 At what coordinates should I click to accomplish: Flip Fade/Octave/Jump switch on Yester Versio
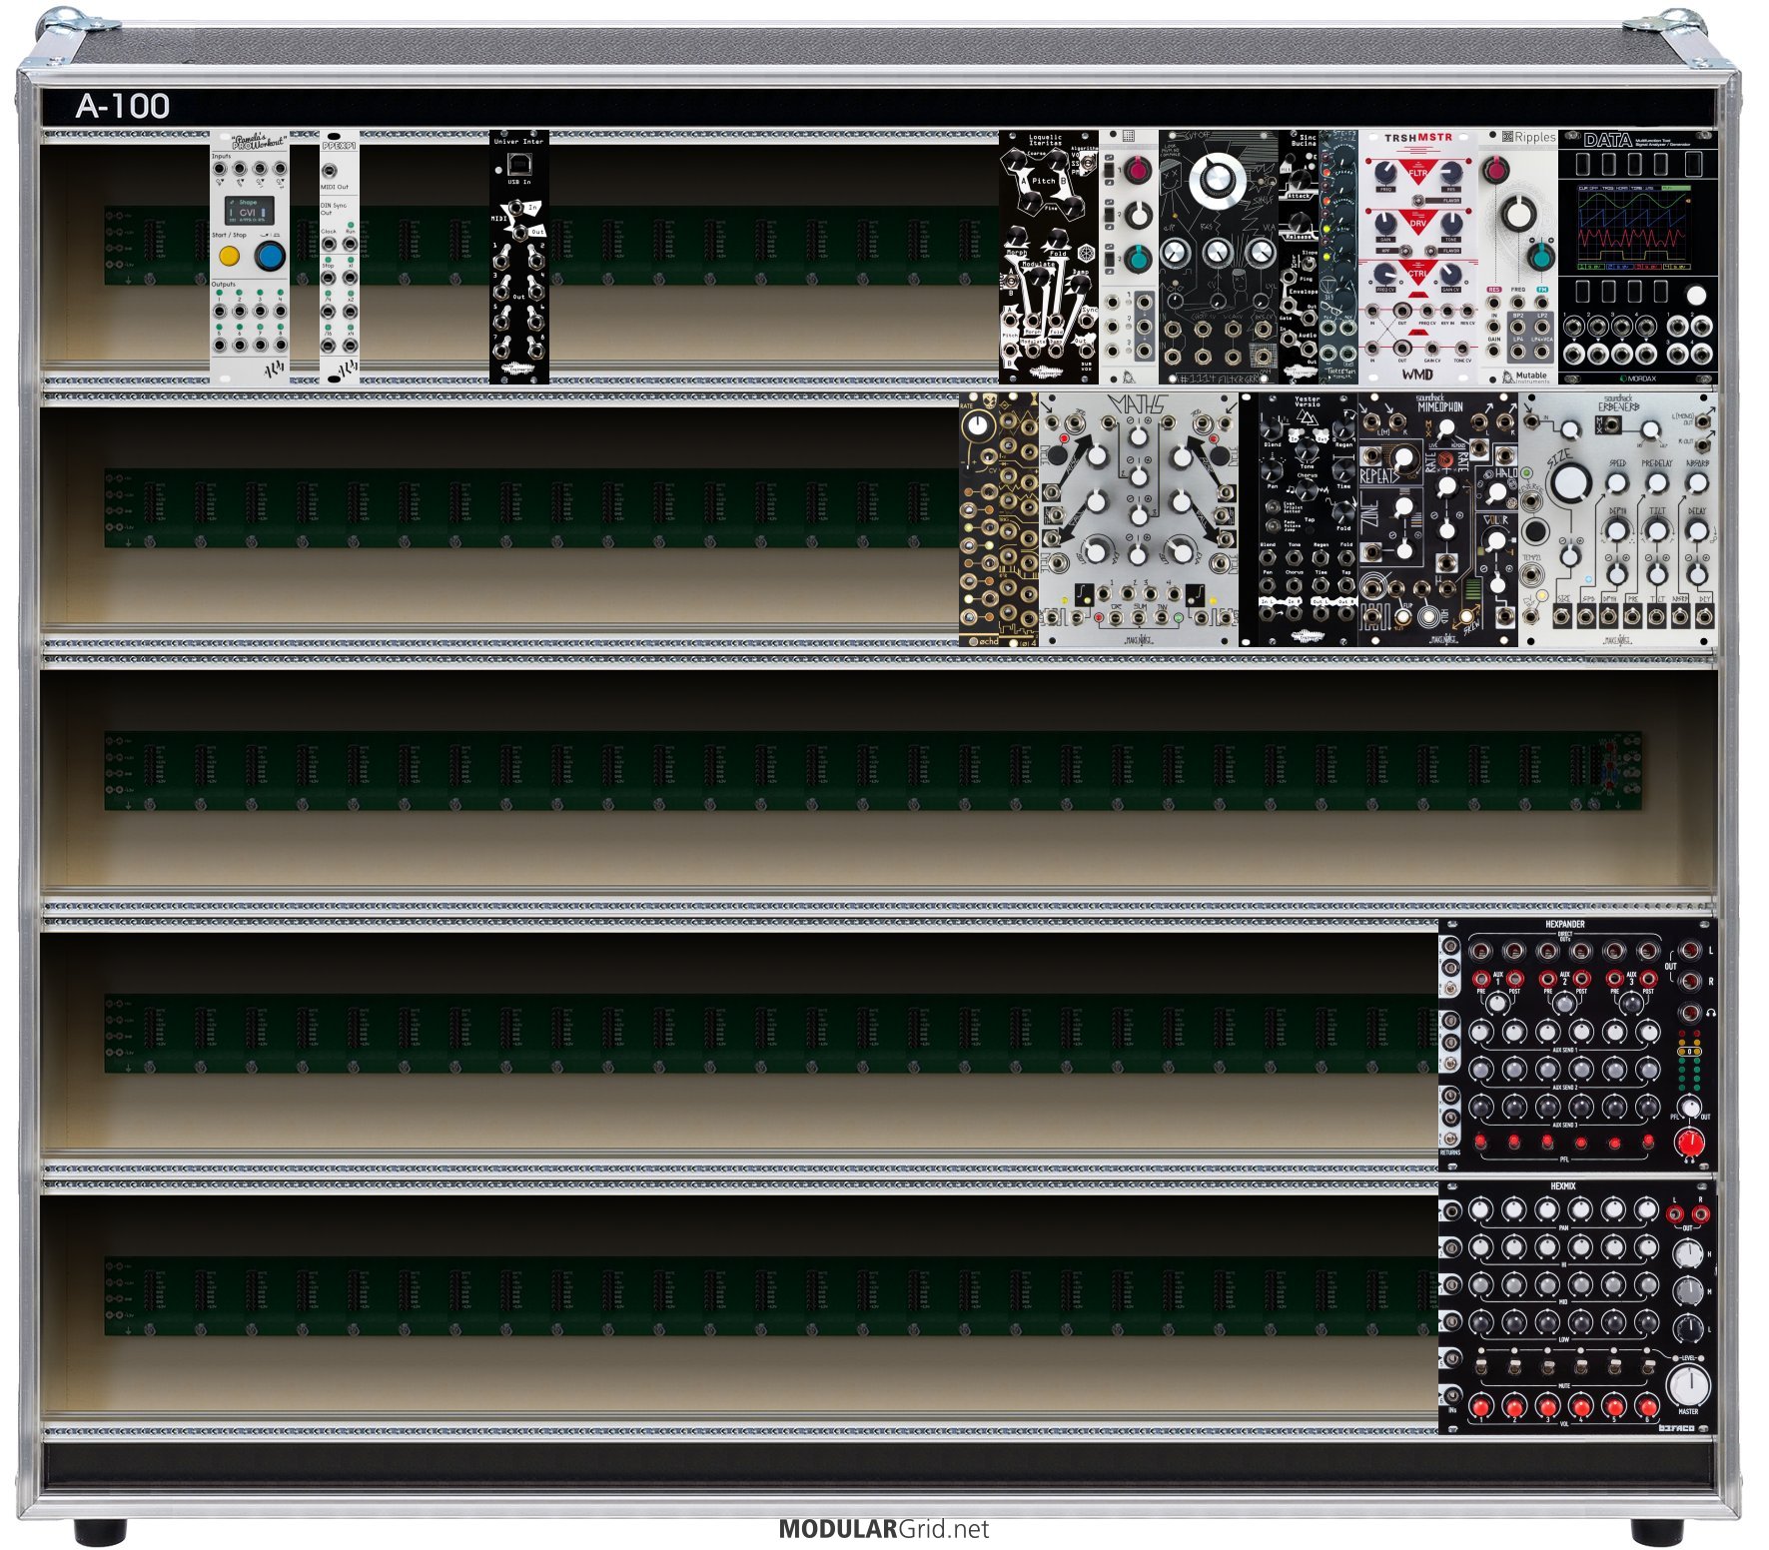click(1273, 525)
